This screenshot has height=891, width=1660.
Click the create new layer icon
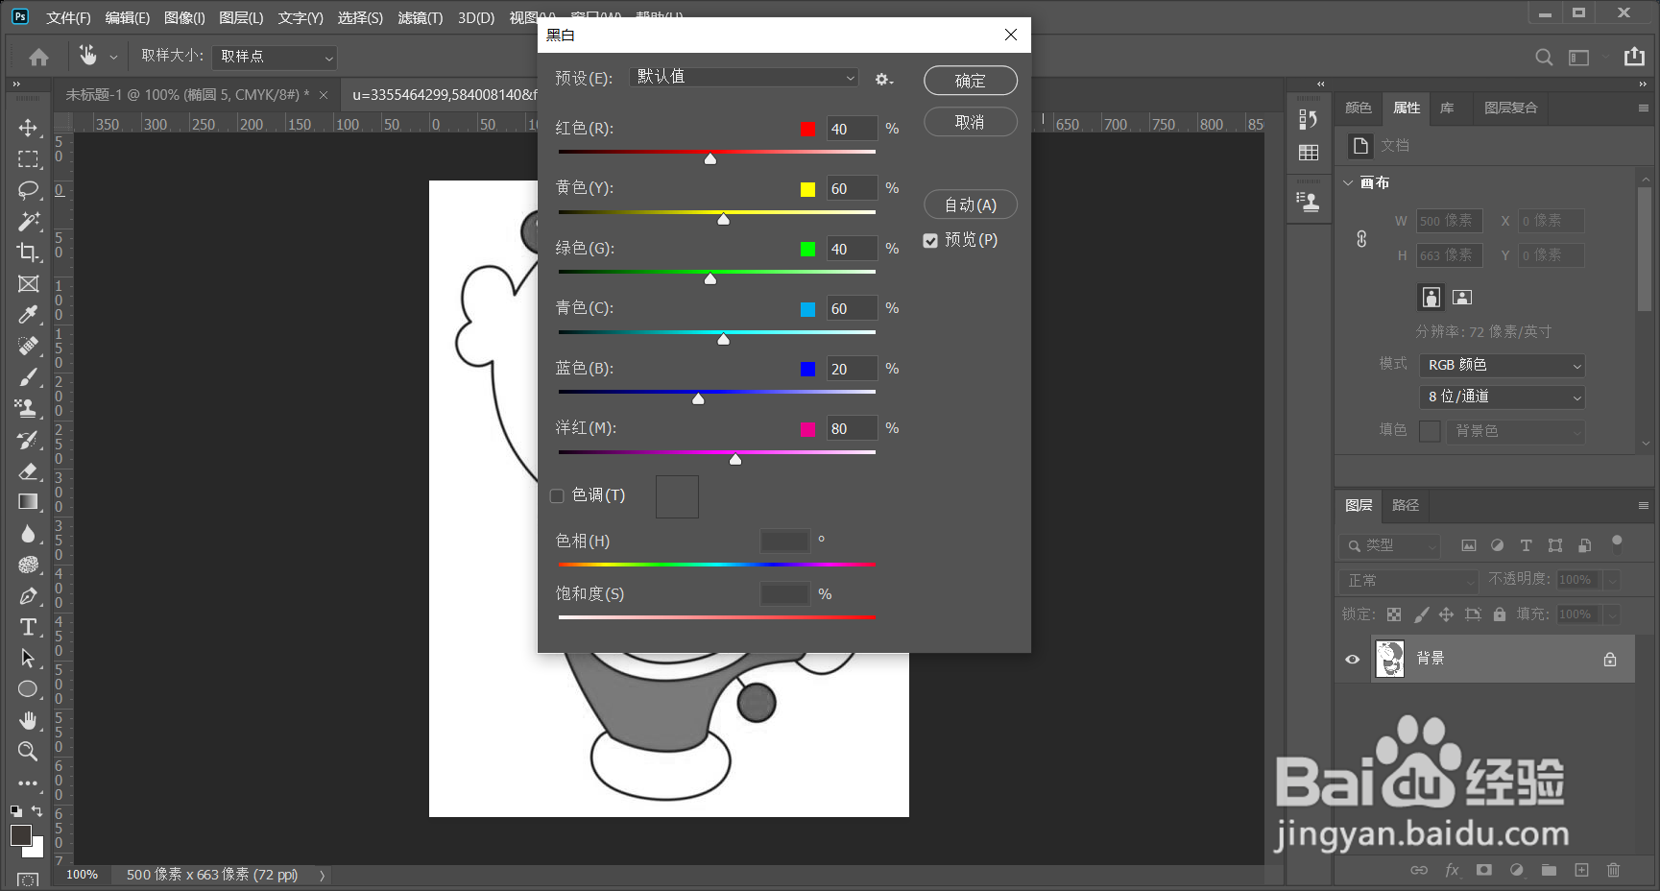click(x=1581, y=870)
